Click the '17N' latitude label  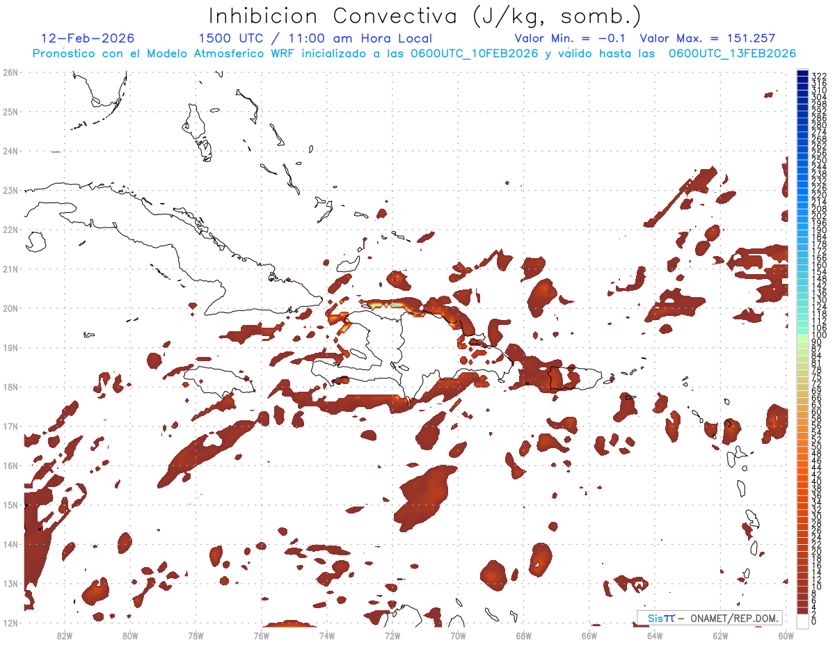10,426
